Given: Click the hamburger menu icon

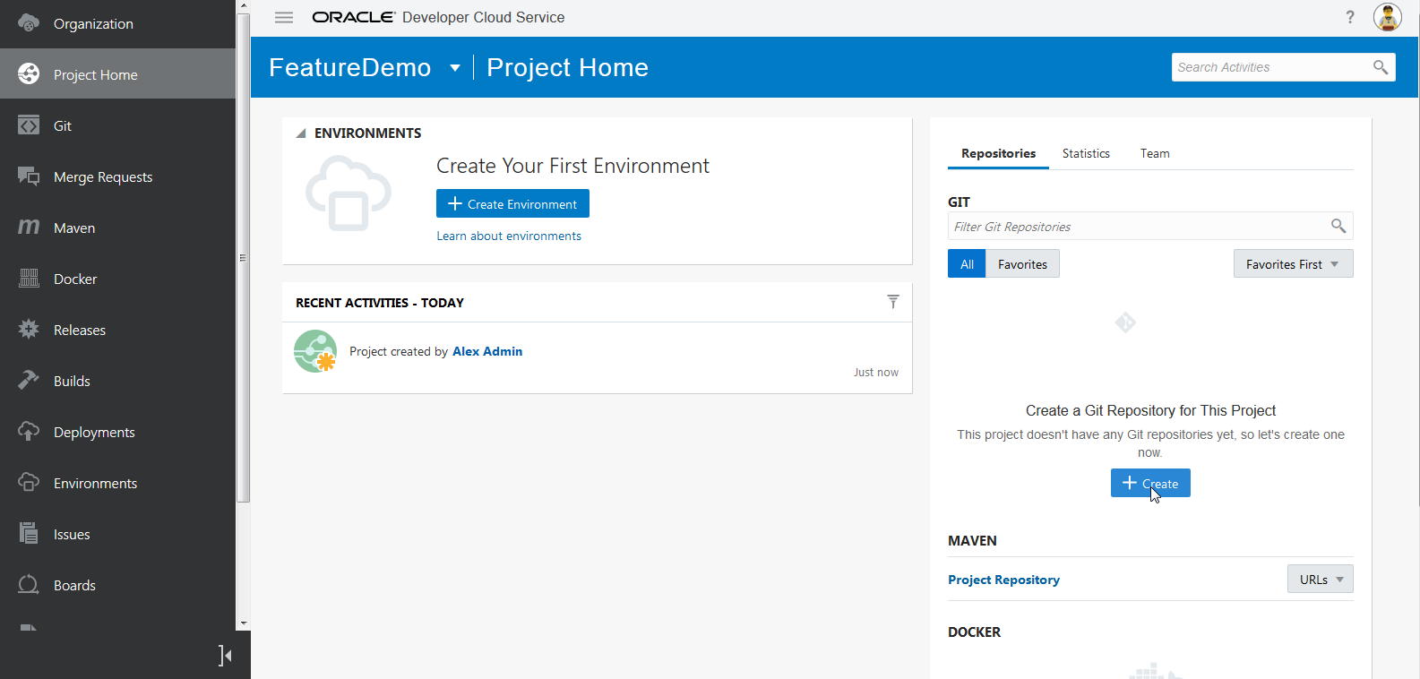Looking at the screenshot, I should 284,17.
